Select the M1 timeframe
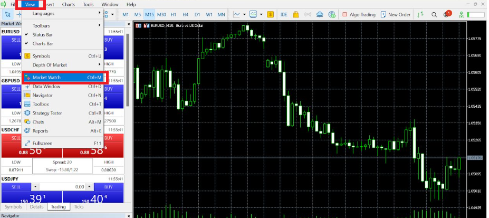Image resolution: width=489 pixels, height=218 pixels. click(126, 14)
